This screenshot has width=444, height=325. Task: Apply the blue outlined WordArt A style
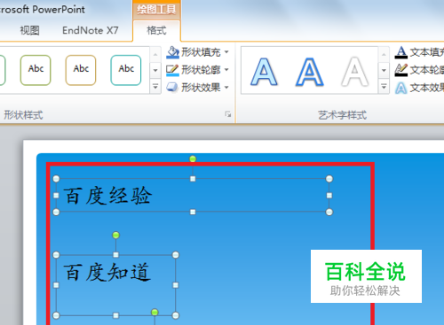coord(310,72)
